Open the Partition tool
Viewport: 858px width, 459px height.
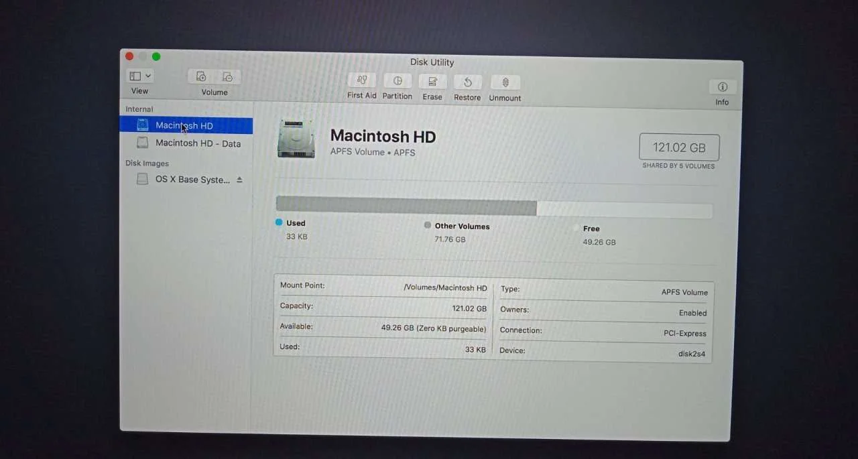click(397, 80)
